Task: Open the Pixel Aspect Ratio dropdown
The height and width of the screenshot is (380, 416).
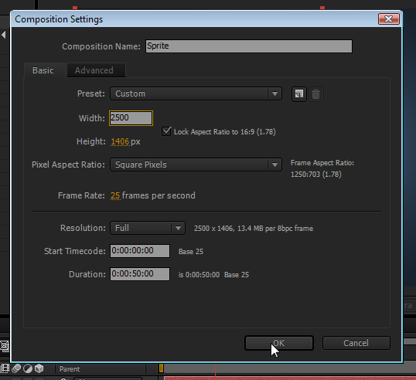Action: [196, 165]
